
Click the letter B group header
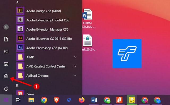click(x=17, y=85)
